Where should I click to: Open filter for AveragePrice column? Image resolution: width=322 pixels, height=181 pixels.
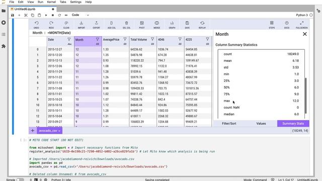[x=125, y=39]
